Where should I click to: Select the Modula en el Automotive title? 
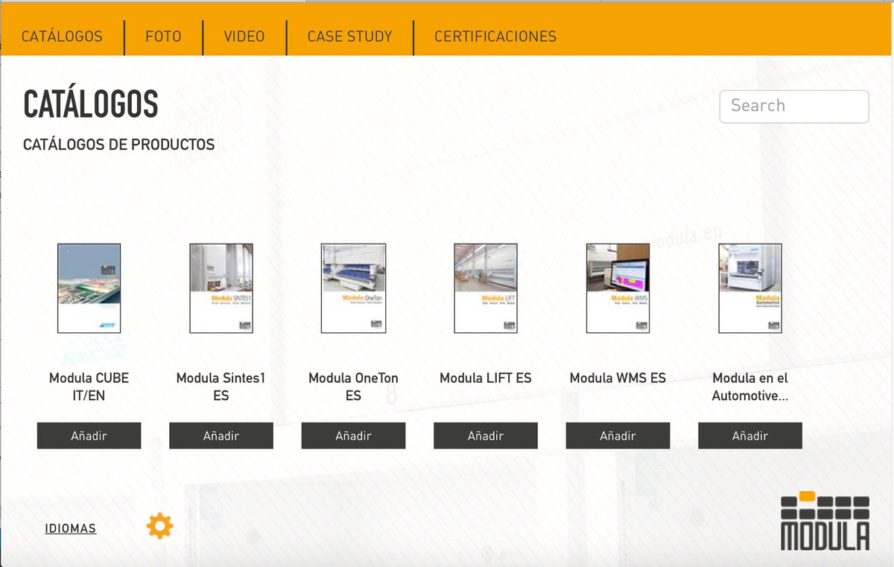pyautogui.click(x=750, y=387)
